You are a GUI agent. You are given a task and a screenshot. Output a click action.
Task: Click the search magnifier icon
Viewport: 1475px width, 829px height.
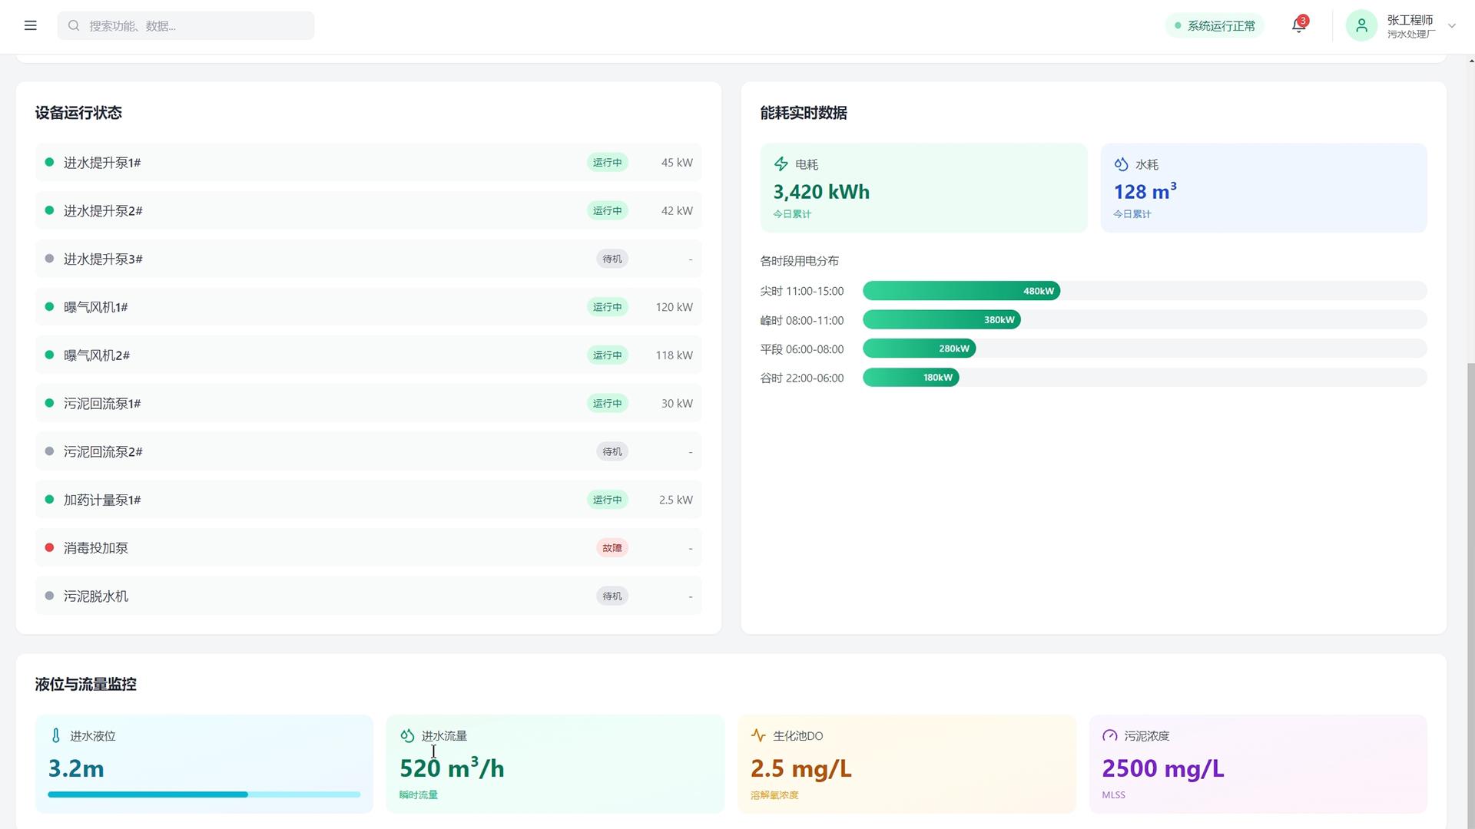click(74, 25)
